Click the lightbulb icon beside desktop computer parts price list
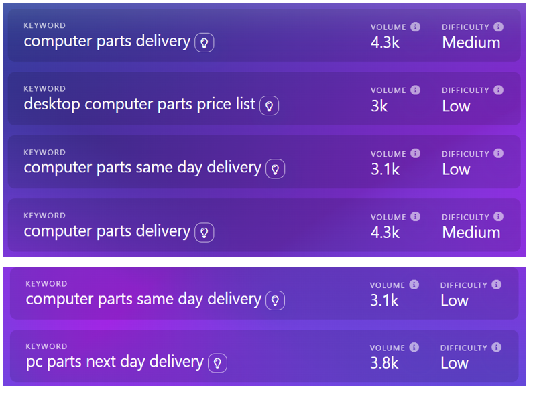This screenshot has height=396, width=533. (x=270, y=106)
